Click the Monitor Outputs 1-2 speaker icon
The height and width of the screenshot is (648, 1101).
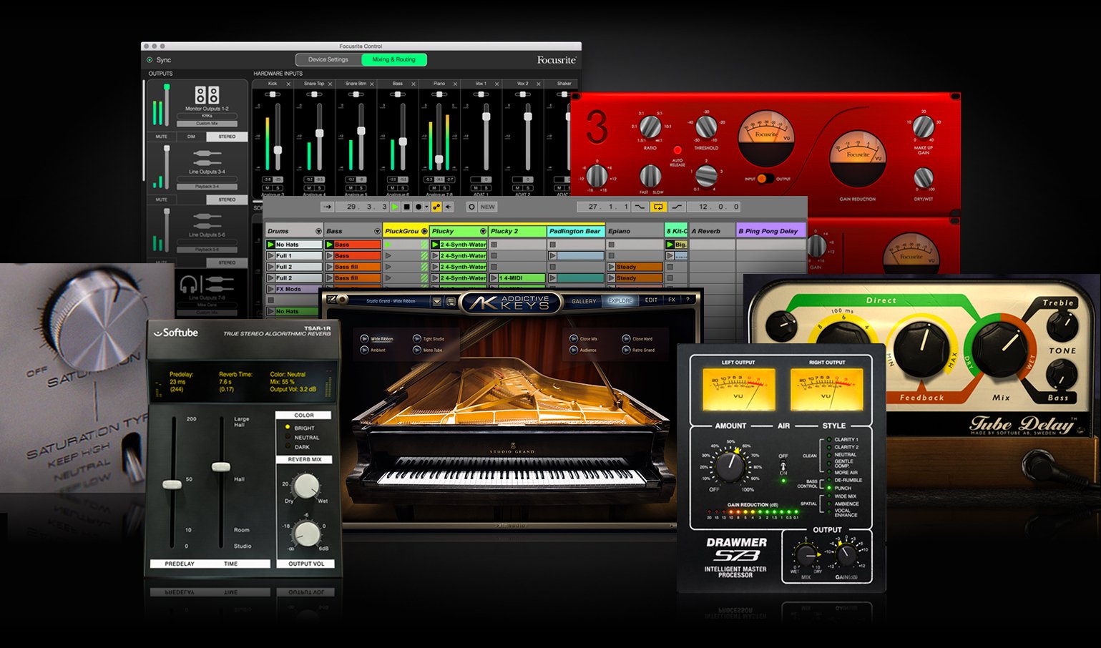click(x=207, y=95)
